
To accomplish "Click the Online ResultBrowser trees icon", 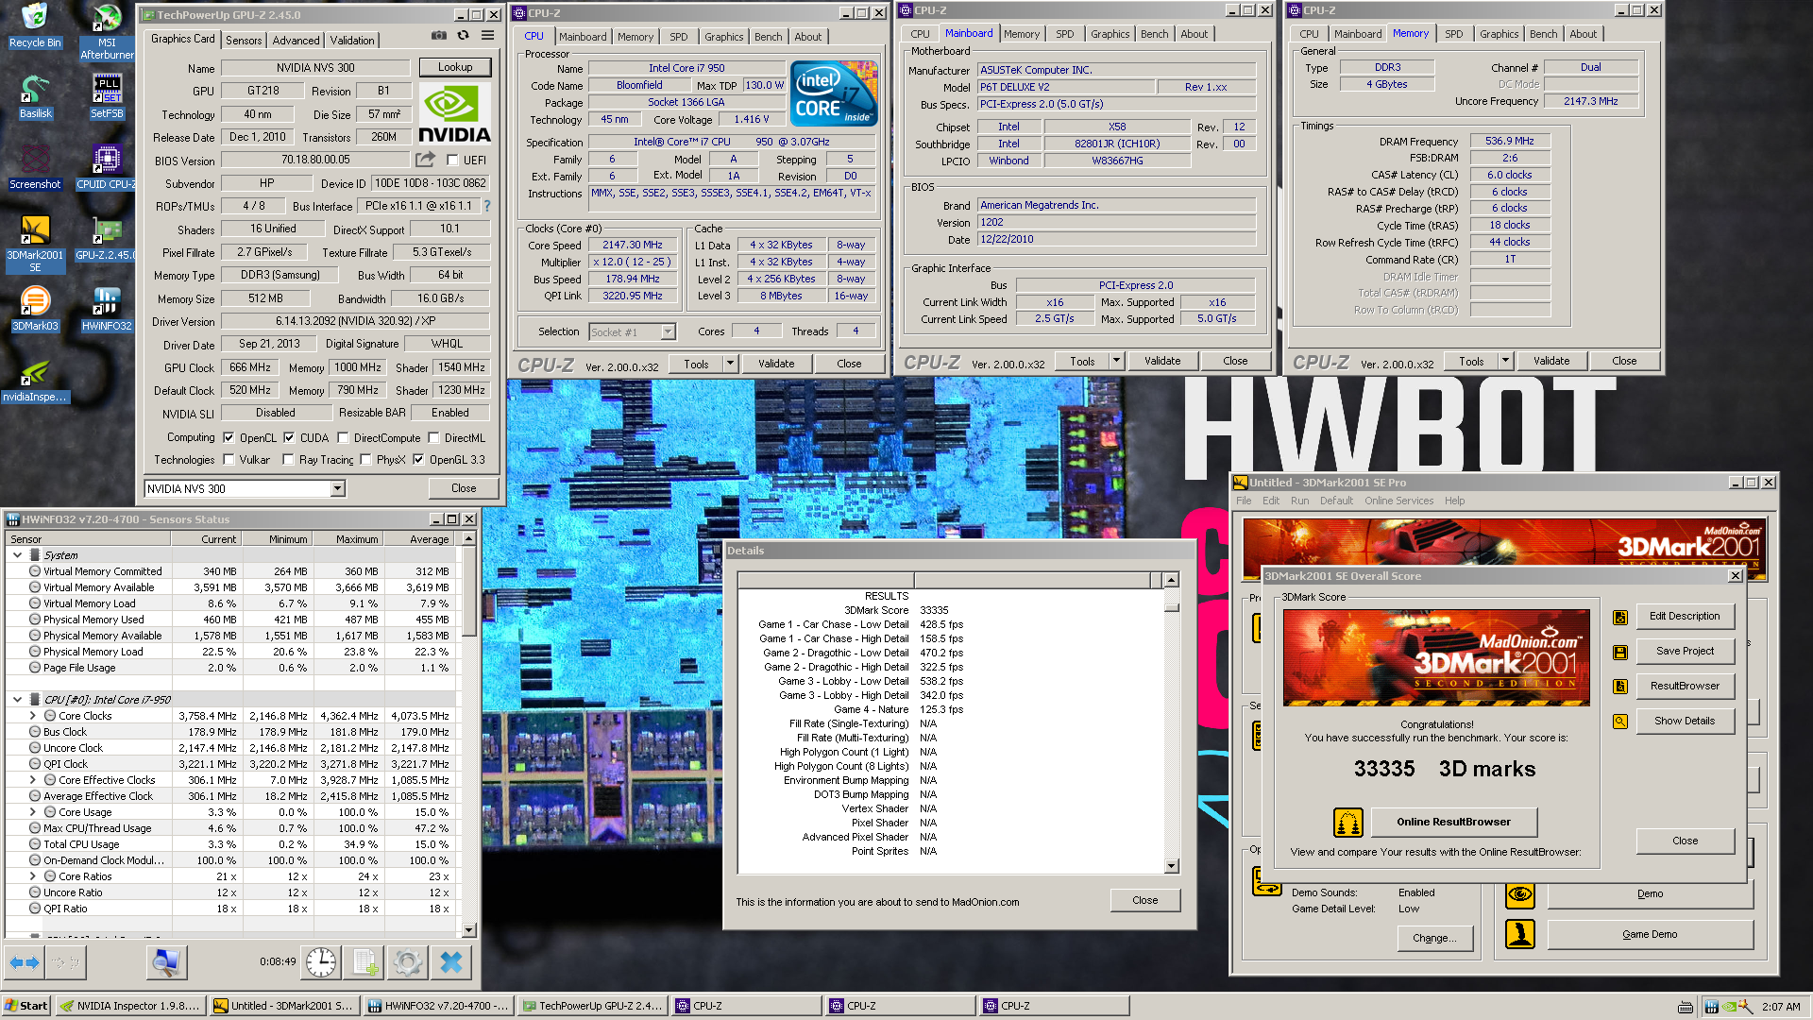I will click(1348, 823).
